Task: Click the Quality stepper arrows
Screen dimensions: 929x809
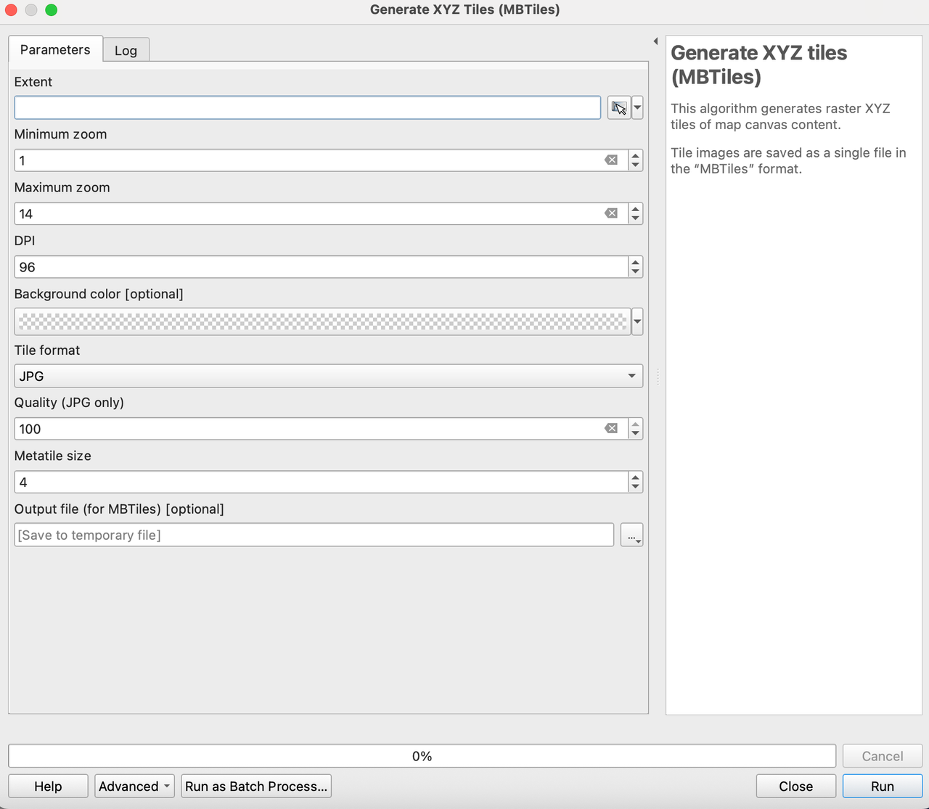Action: click(x=636, y=429)
